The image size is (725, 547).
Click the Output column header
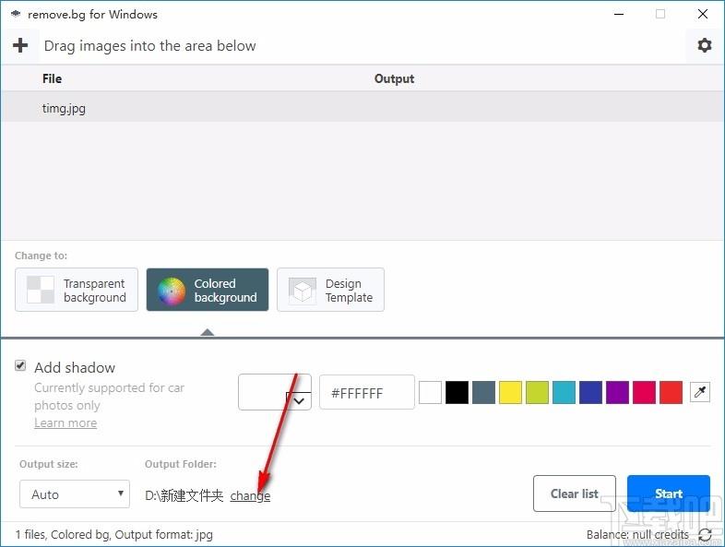[x=395, y=78]
